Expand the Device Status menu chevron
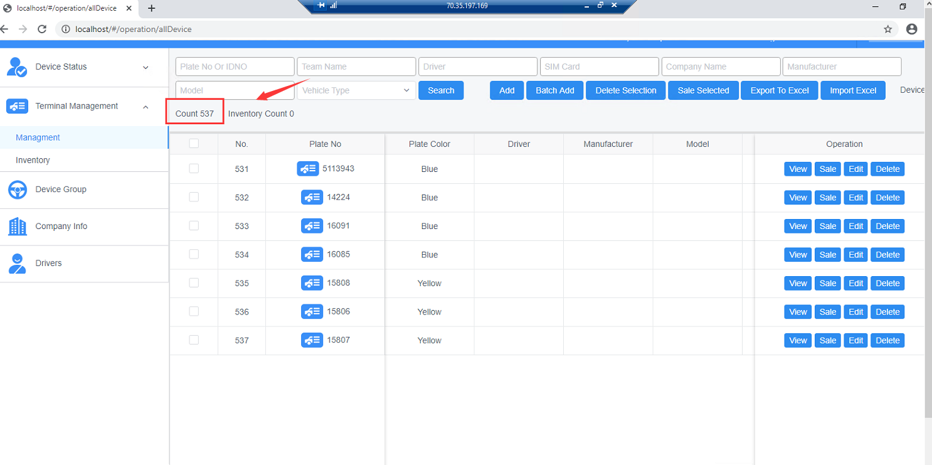 coord(146,67)
